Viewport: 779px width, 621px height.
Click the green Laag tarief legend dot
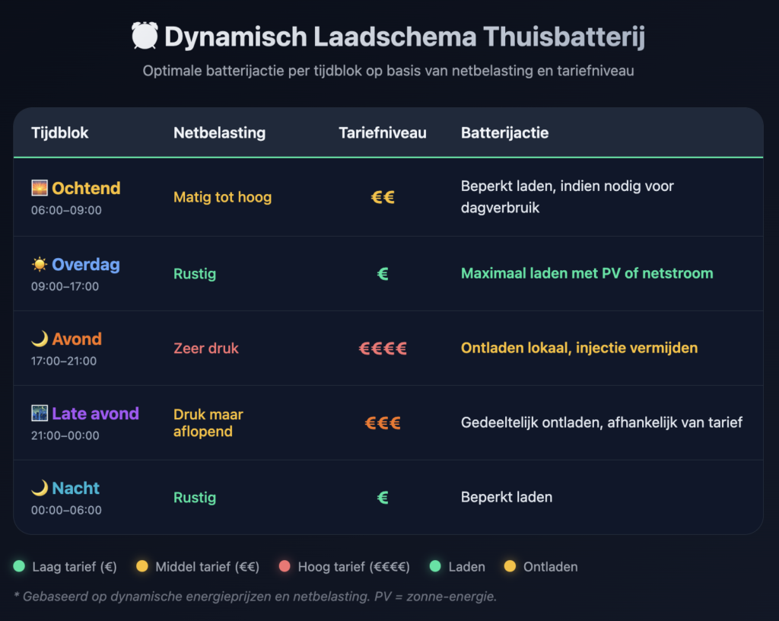20,566
